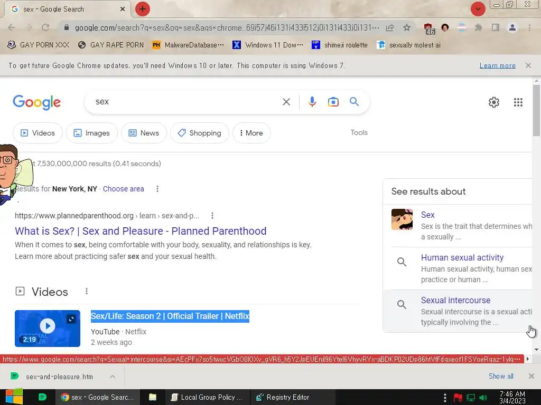Open the green app pinned next to Start
The image size is (541, 405).
(42, 397)
